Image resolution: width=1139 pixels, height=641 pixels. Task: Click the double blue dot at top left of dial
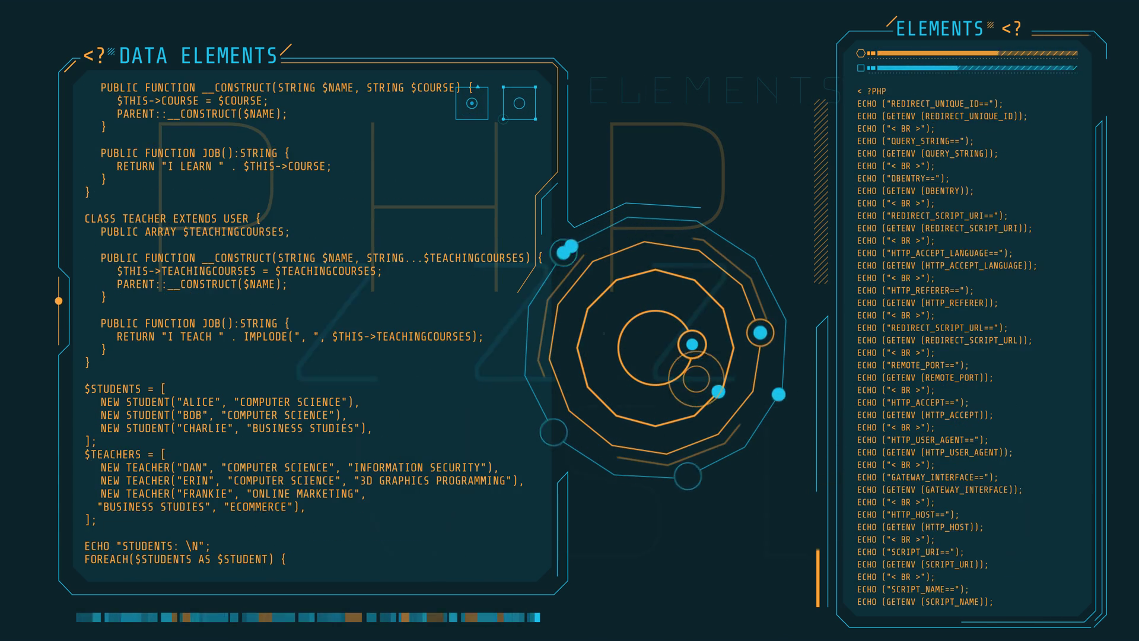pos(566,250)
